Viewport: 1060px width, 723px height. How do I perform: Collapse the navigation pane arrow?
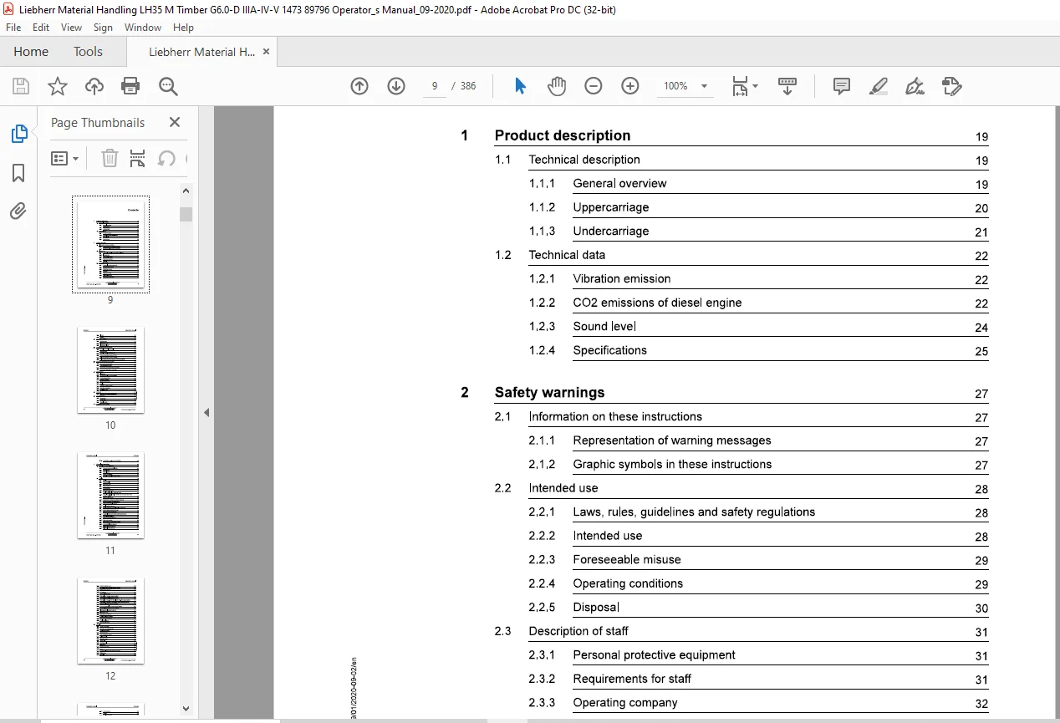tap(206, 412)
